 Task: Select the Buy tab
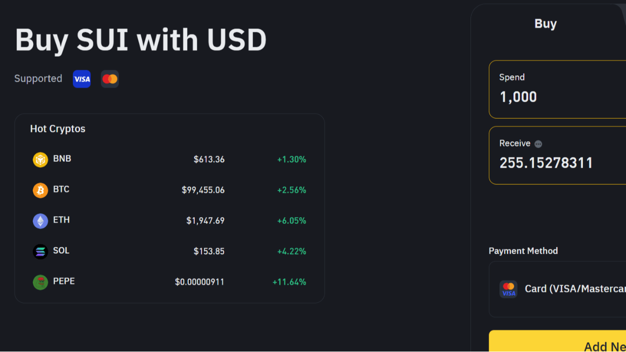[x=545, y=23]
